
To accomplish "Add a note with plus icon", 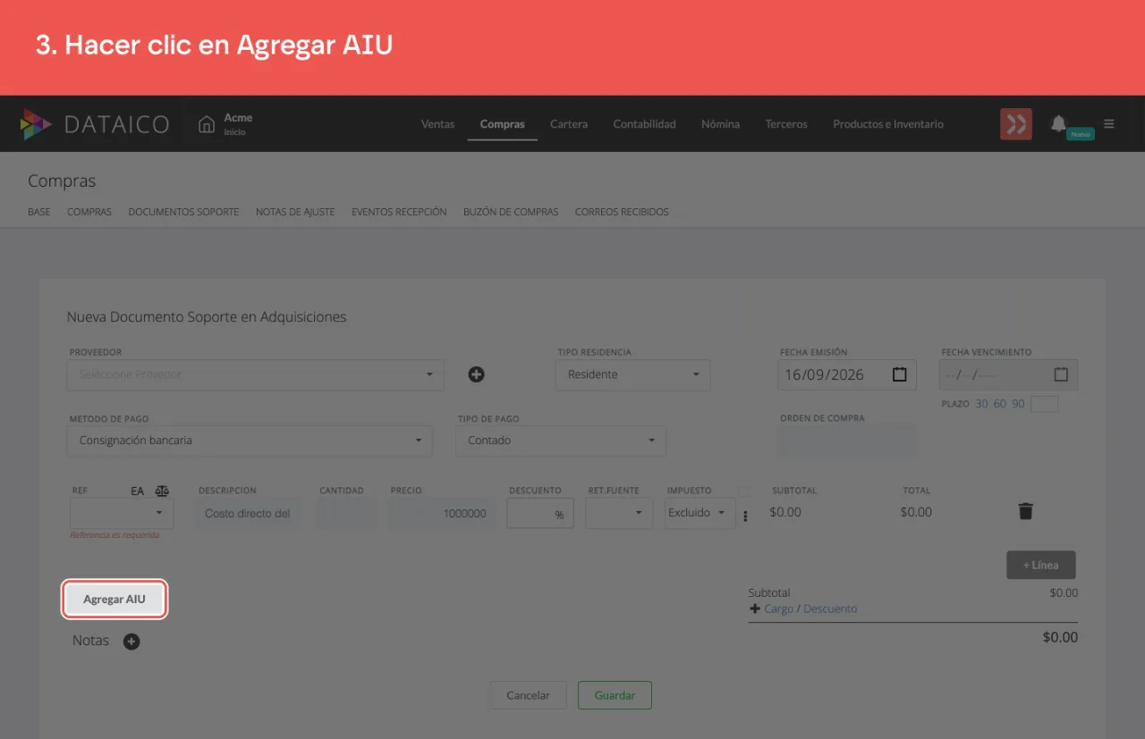I will click(x=131, y=642).
